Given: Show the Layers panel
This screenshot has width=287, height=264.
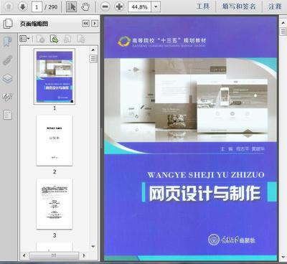Looking at the screenshot, I should click(7, 78).
